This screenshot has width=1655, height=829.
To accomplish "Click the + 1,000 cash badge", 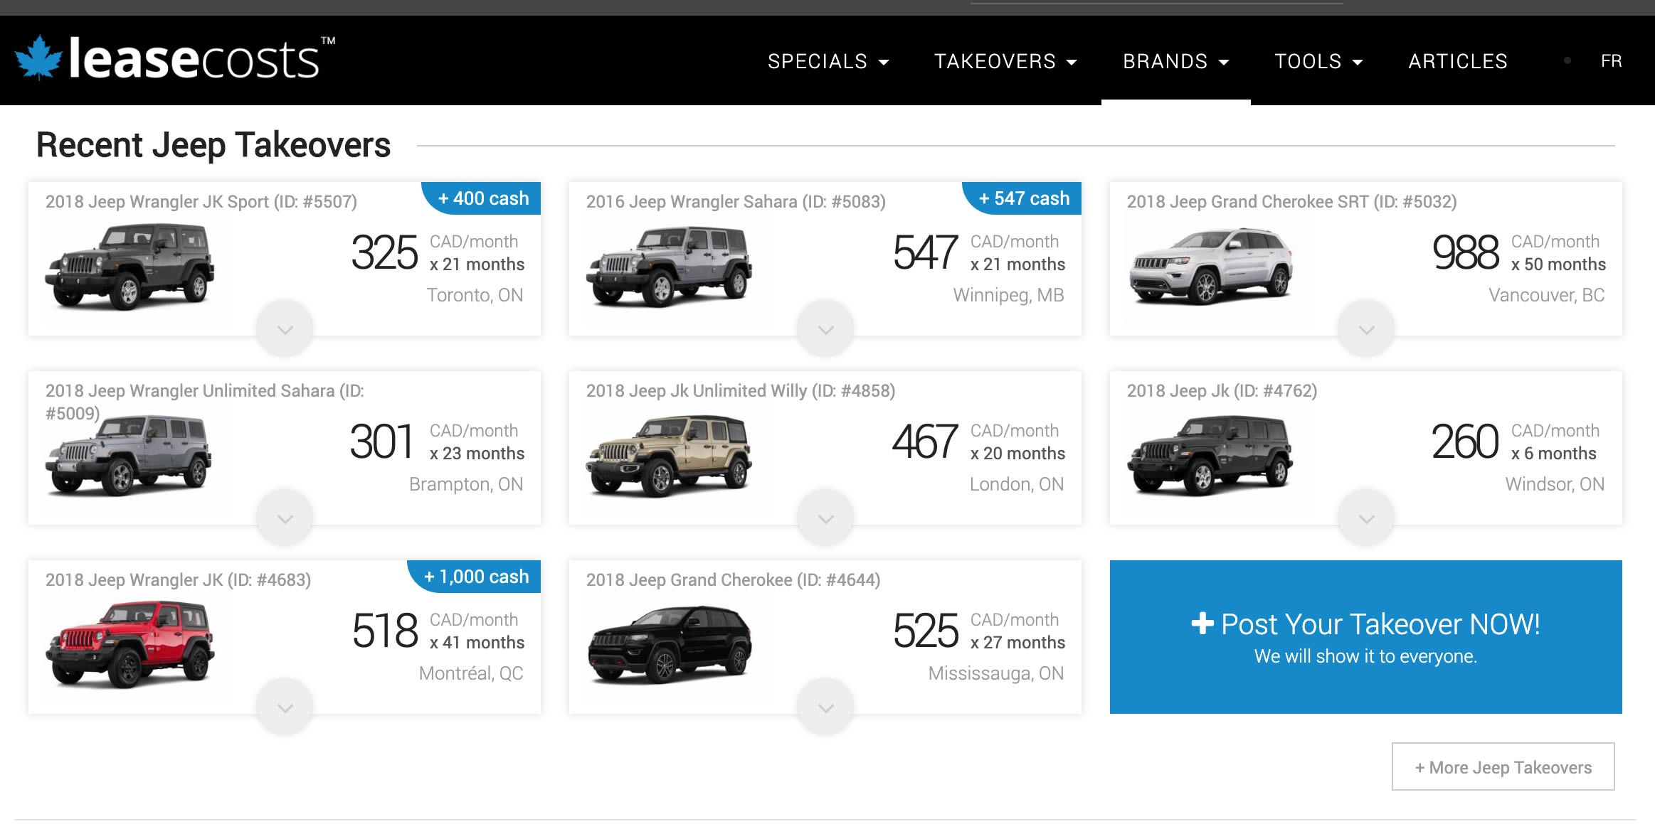I will pyautogui.click(x=475, y=577).
